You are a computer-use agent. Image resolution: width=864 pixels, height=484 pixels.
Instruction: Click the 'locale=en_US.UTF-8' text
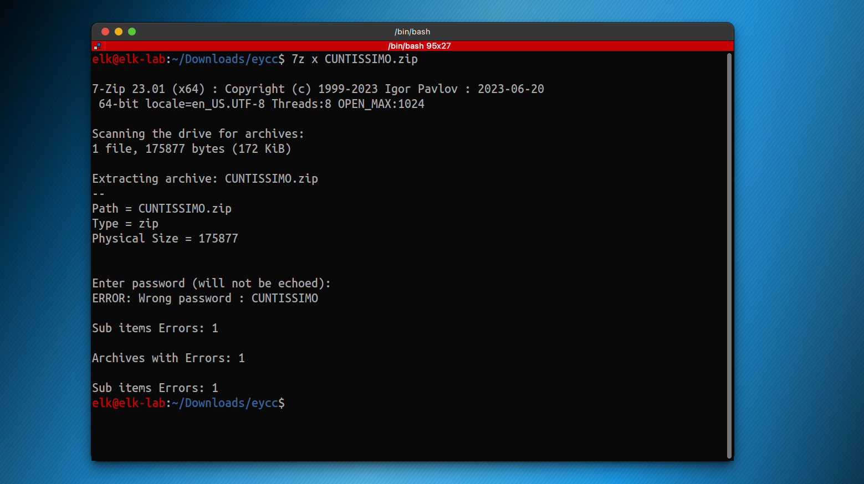coord(205,104)
